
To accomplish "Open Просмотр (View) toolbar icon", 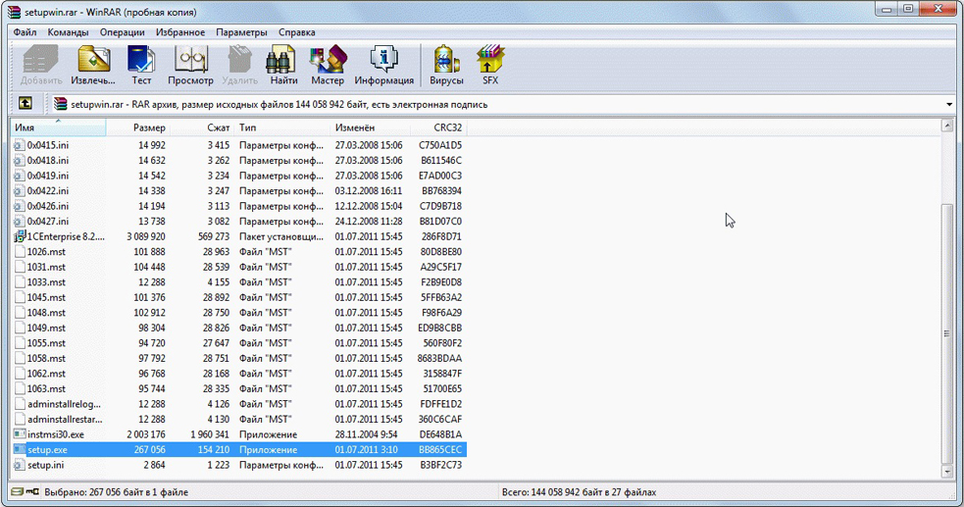I will [190, 65].
